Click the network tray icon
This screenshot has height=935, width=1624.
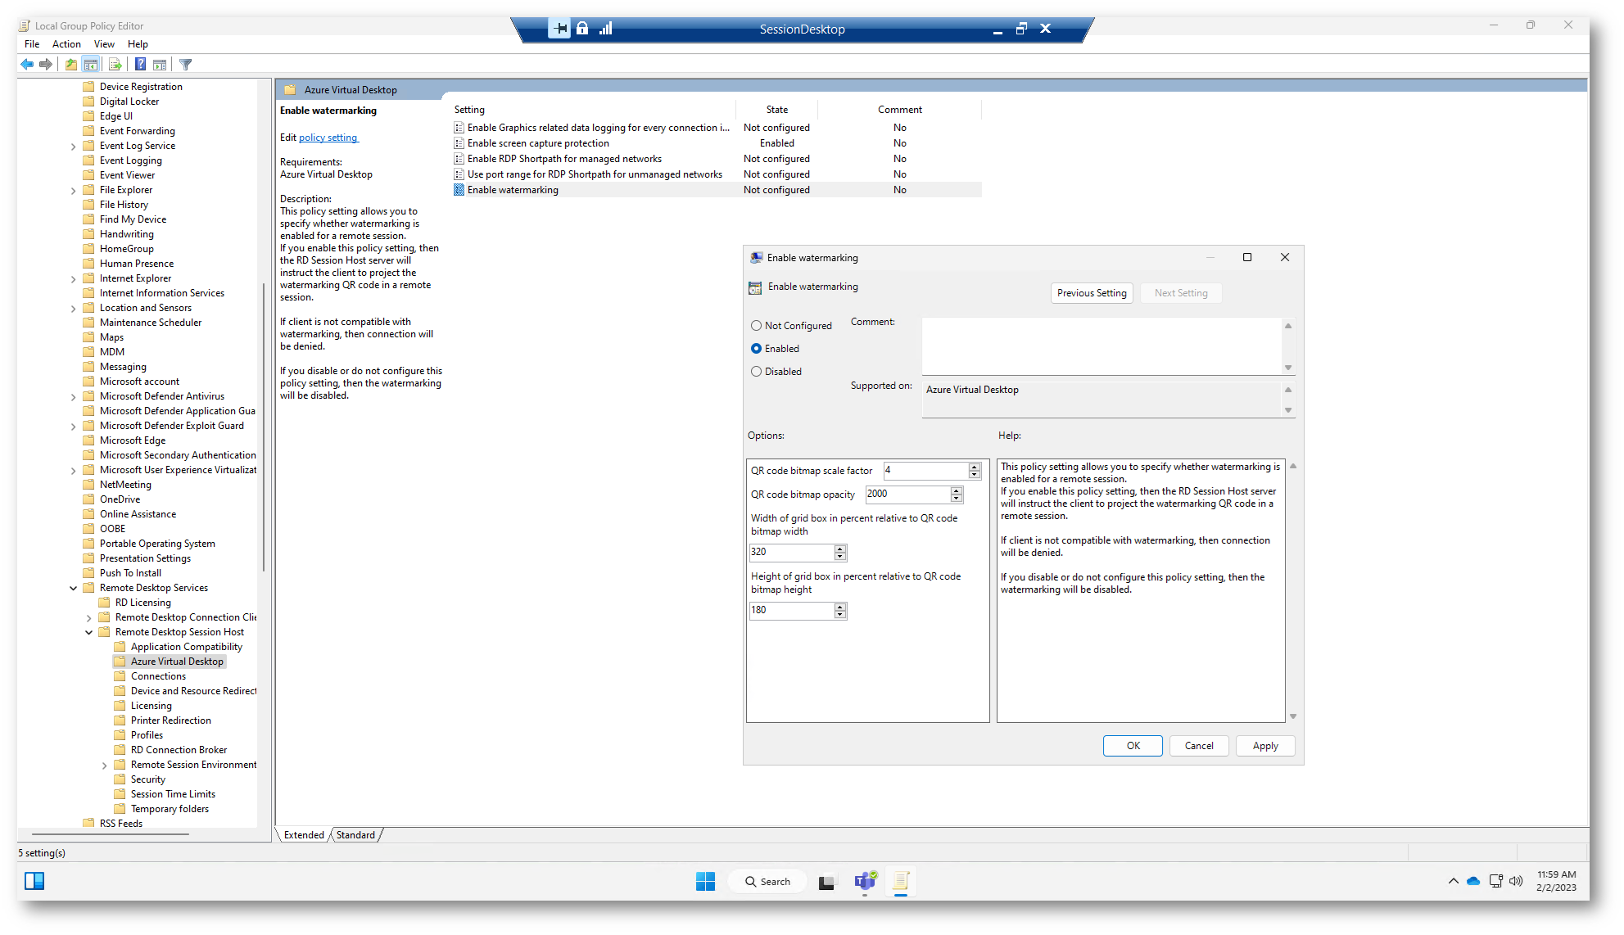[x=1495, y=881]
